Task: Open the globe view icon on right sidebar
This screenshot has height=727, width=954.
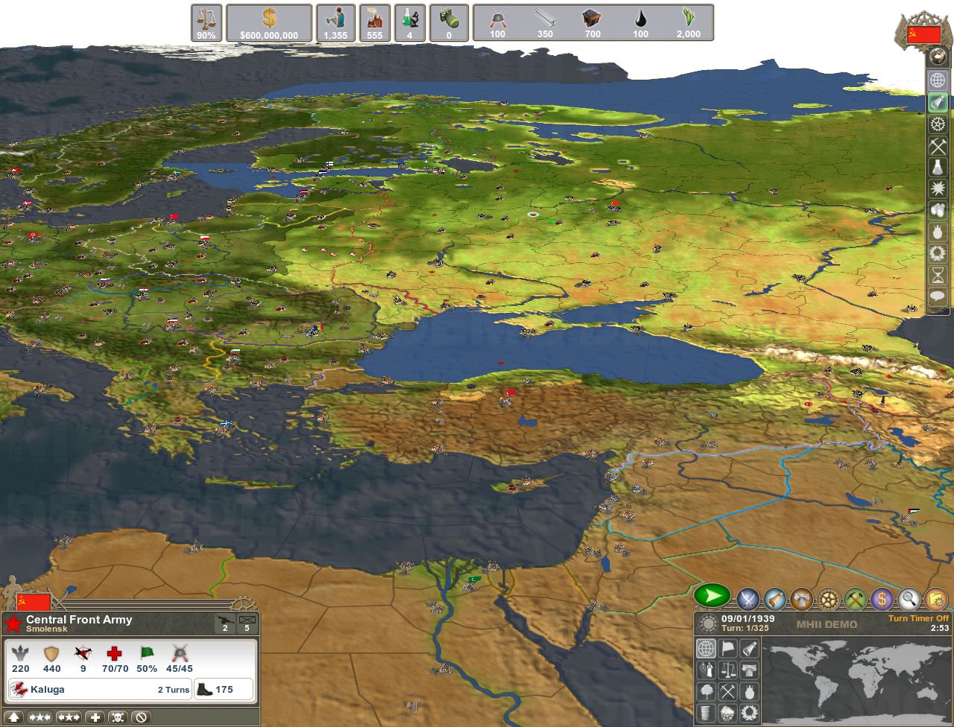Action: [x=937, y=80]
